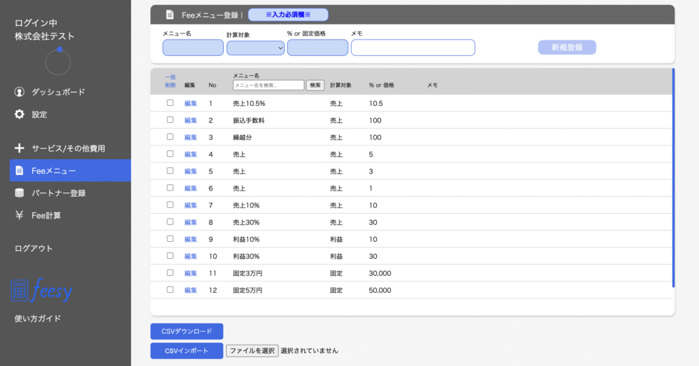Click 編集 for row 固定3万円
This screenshot has height=366, width=699.
coord(191,273)
